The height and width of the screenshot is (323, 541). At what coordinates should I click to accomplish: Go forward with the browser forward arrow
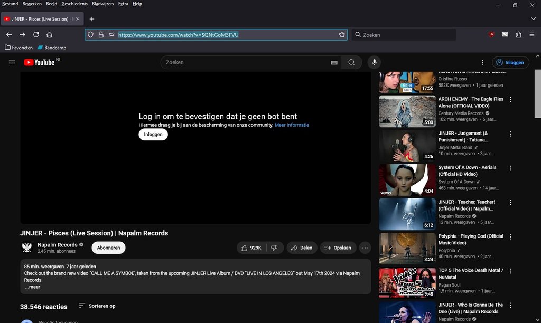pos(22,35)
